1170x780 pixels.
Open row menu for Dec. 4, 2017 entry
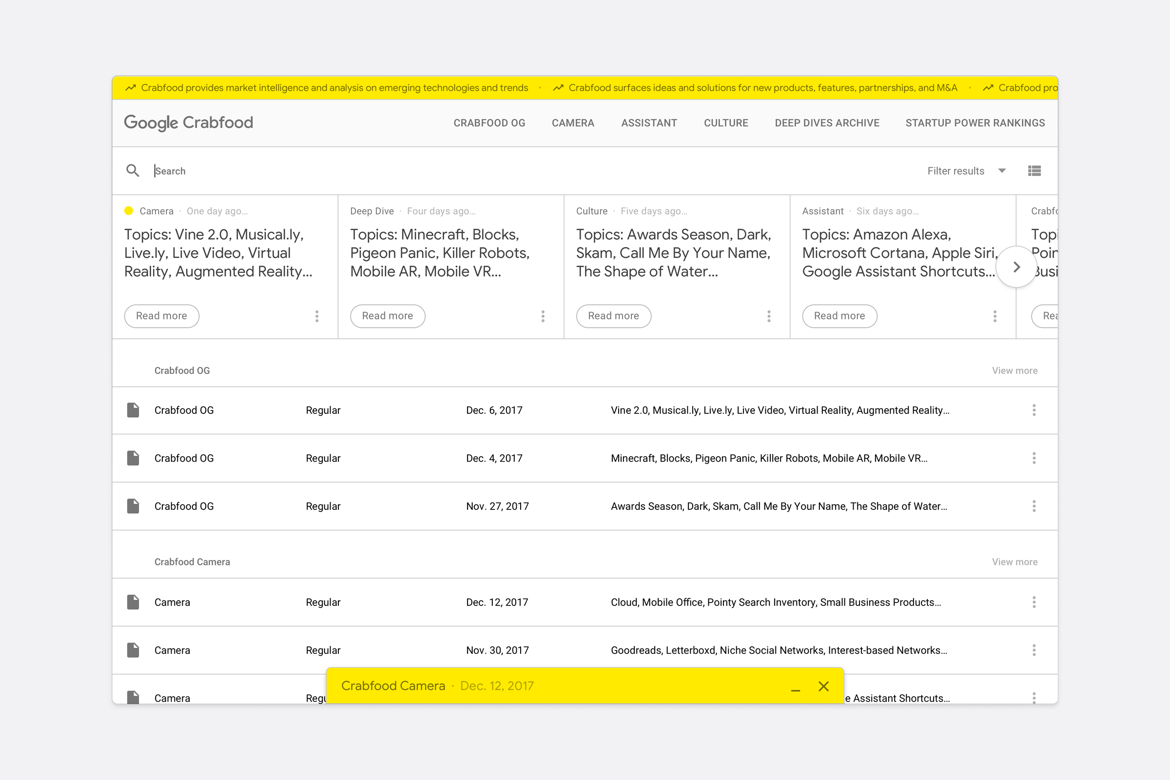click(x=1033, y=458)
